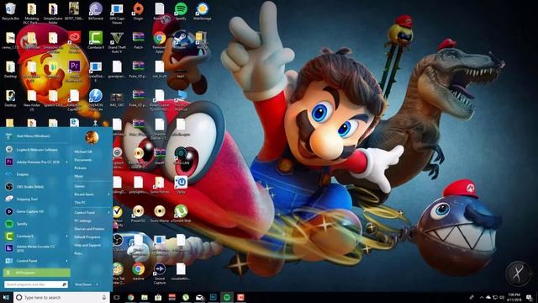The image size is (538, 303).
Task: Open Origin desktop shortcut
Action: point(138,12)
